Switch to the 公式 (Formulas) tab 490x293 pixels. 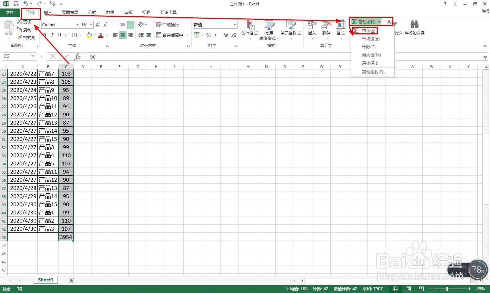[x=92, y=12]
